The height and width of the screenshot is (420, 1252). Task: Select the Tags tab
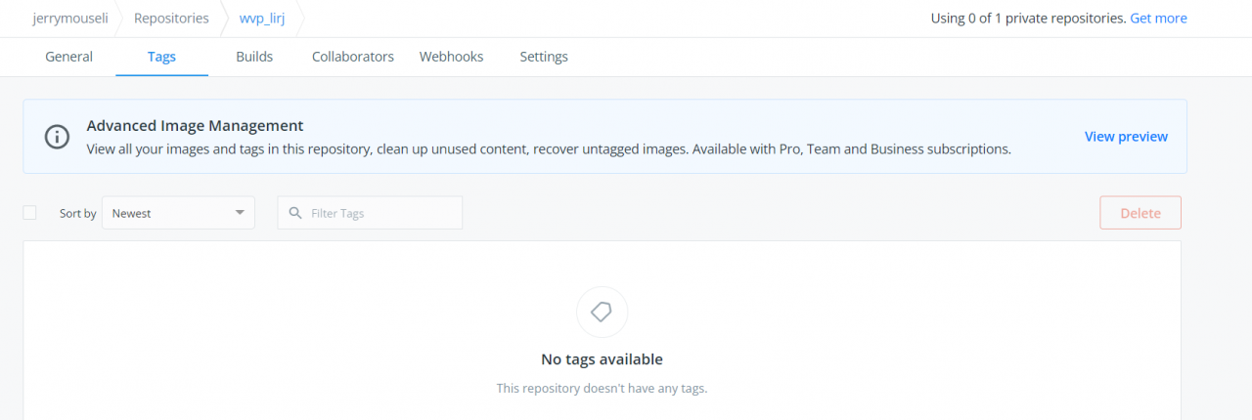pos(161,57)
